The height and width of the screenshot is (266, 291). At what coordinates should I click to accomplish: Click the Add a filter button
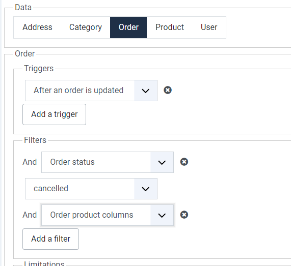50,239
